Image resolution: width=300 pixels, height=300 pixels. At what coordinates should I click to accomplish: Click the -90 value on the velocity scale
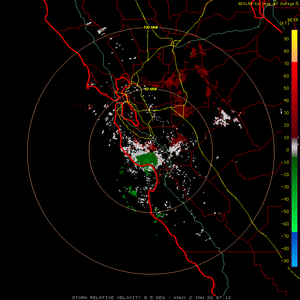[285, 261]
